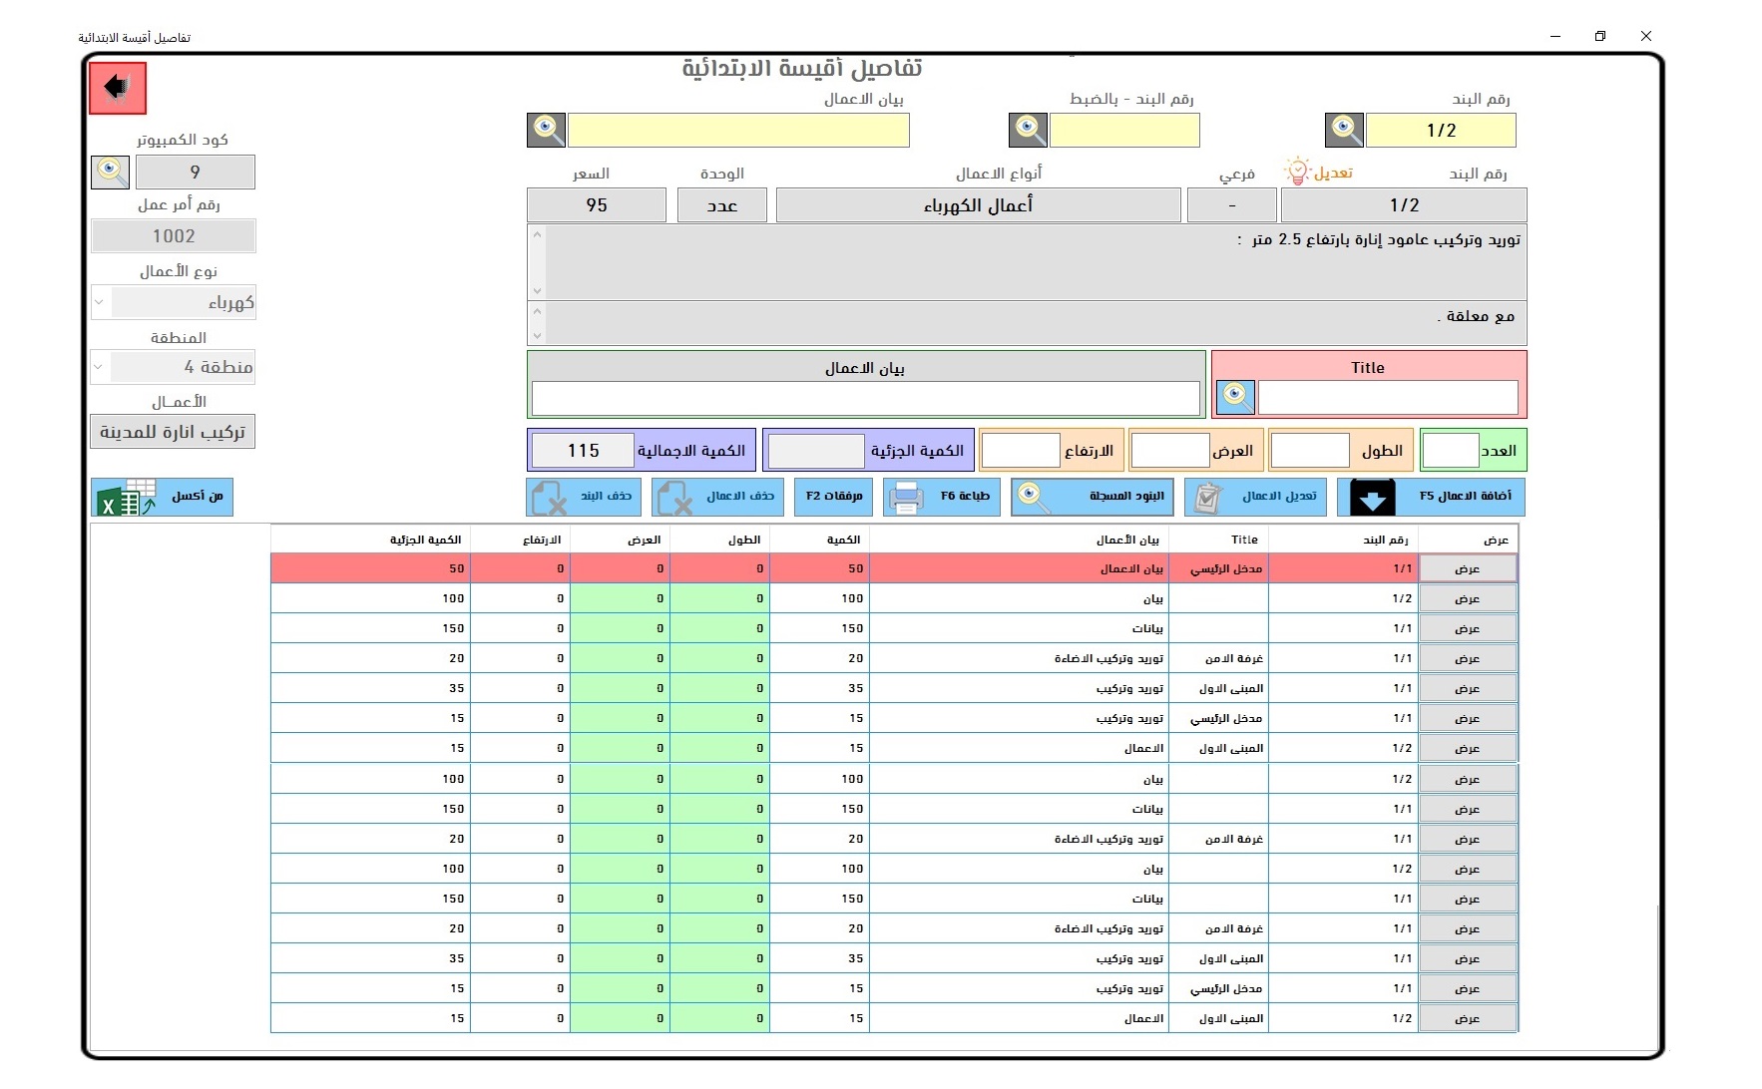Import data with من أكسل Excel button
This screenshot has width=1762, height=1089.
click(162, 497)
